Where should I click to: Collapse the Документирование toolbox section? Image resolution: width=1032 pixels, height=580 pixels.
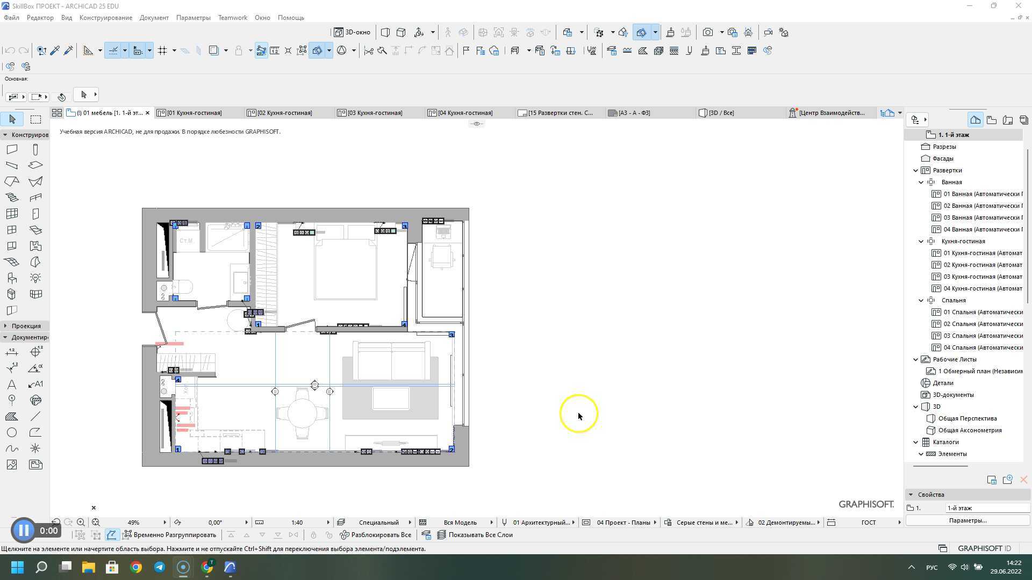point(5,337)
